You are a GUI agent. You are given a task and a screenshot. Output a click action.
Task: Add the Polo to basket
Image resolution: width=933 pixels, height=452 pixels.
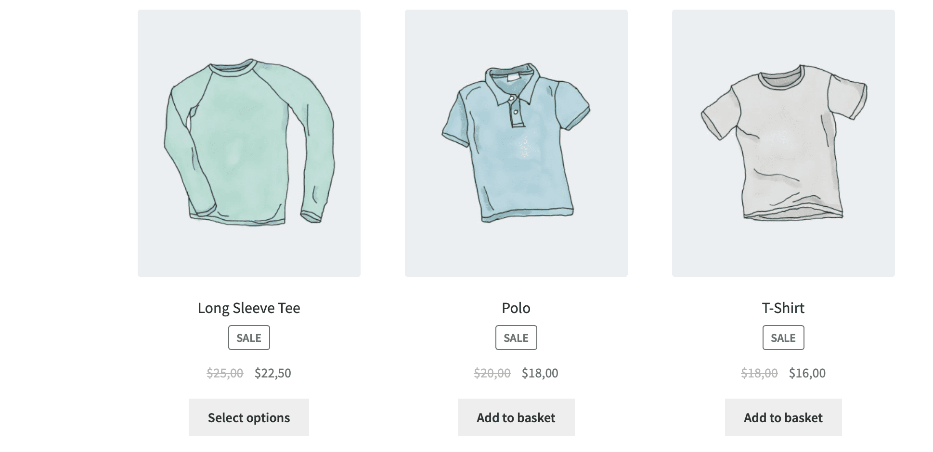(x=516, y=417)
